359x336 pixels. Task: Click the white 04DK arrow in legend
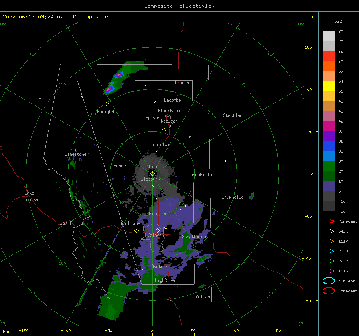click(x=329, y=231)
